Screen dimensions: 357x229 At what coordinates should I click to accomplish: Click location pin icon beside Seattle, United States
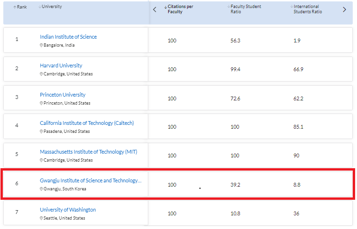pos(42,218)
